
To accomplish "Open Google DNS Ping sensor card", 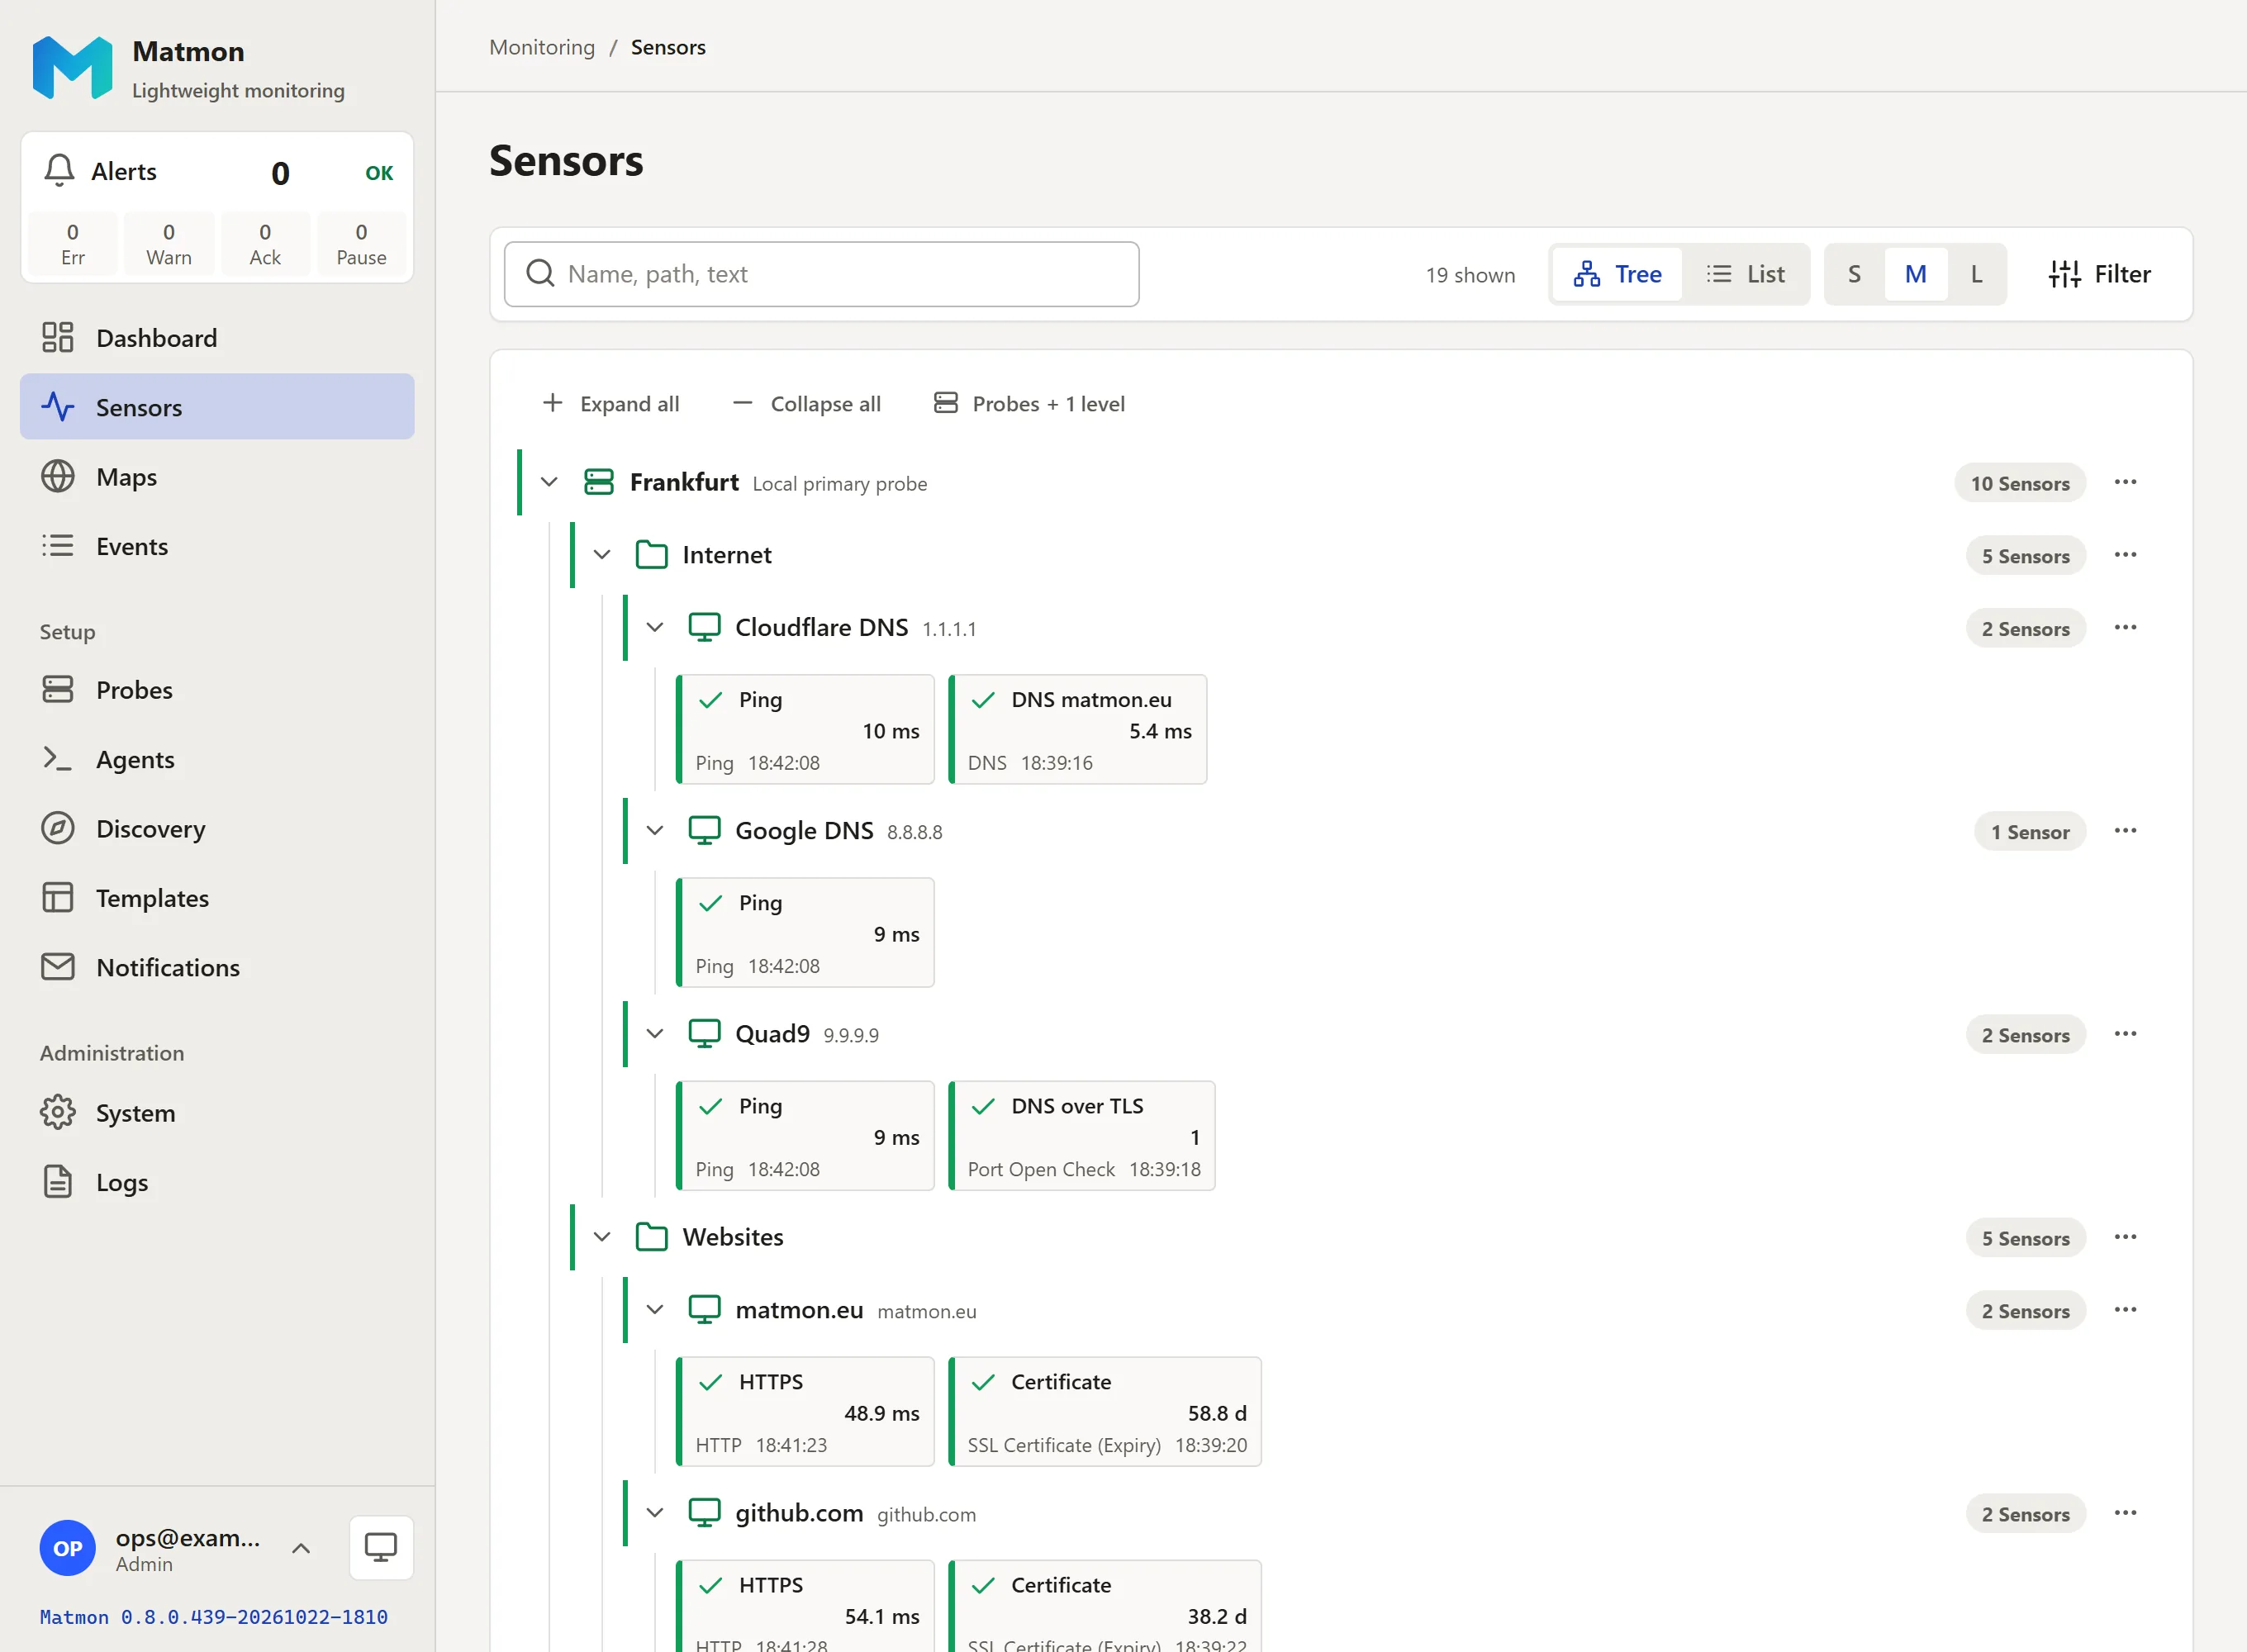I will (805, 933).
